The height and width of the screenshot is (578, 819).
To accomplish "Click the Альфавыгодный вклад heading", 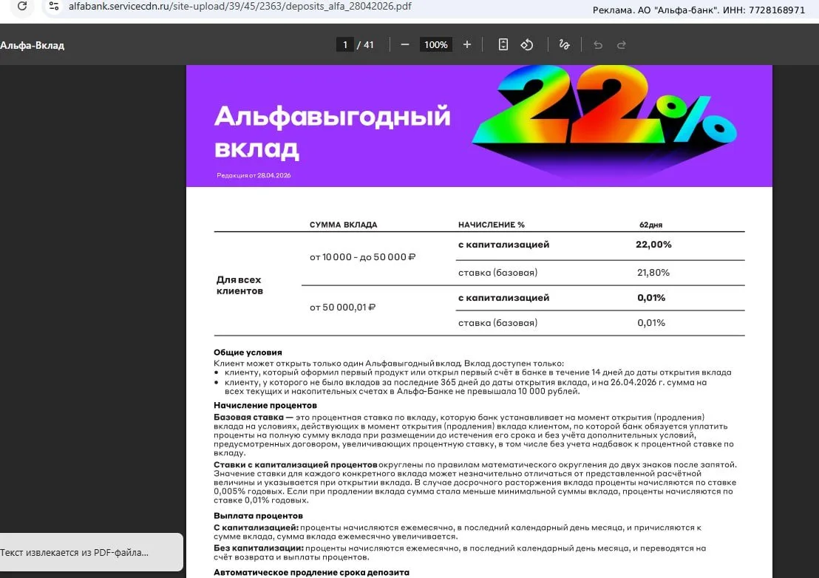I will point(332,132).
